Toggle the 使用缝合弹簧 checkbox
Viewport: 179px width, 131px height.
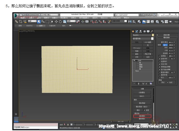pos(159,67)
